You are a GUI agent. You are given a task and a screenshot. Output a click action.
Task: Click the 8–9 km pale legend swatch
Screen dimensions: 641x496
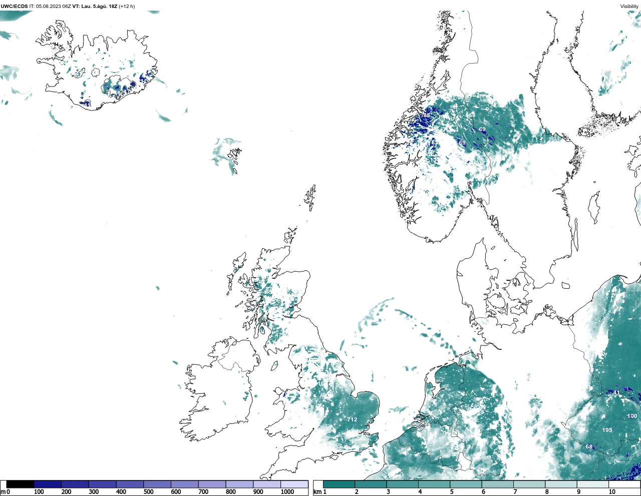click(561, 484)
